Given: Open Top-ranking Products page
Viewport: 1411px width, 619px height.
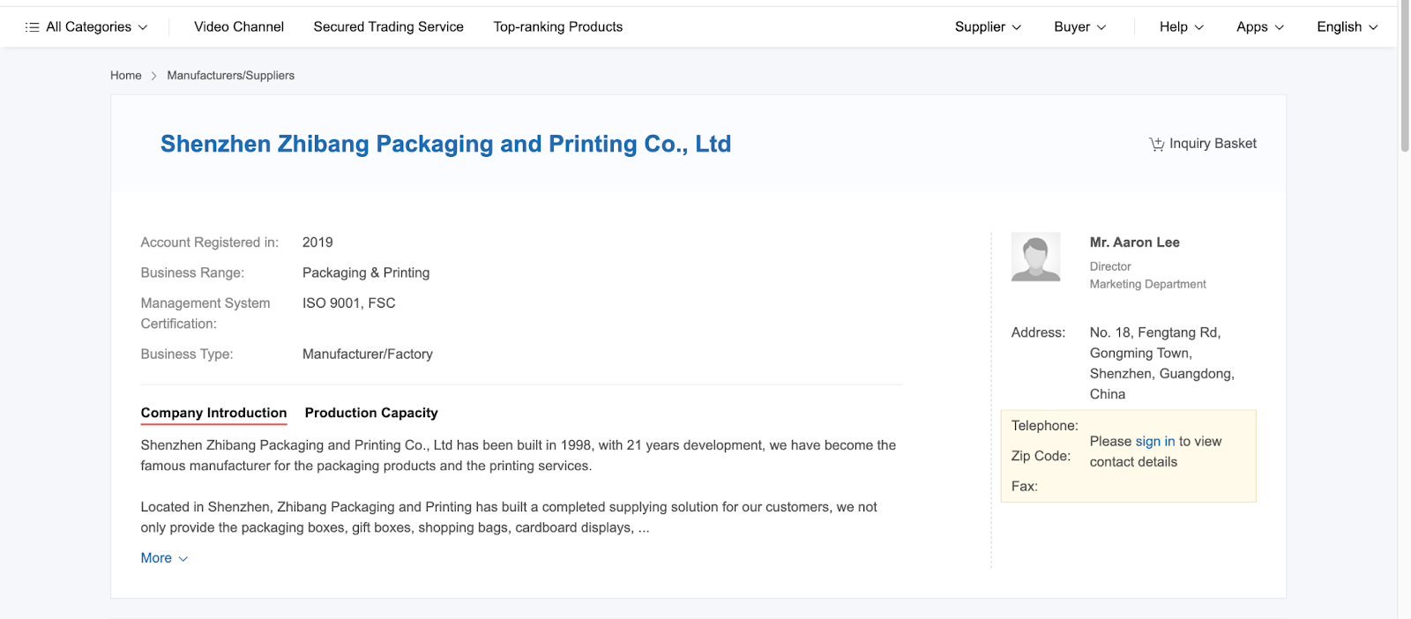Looking at the screenshot, I should tap(557, 27).
